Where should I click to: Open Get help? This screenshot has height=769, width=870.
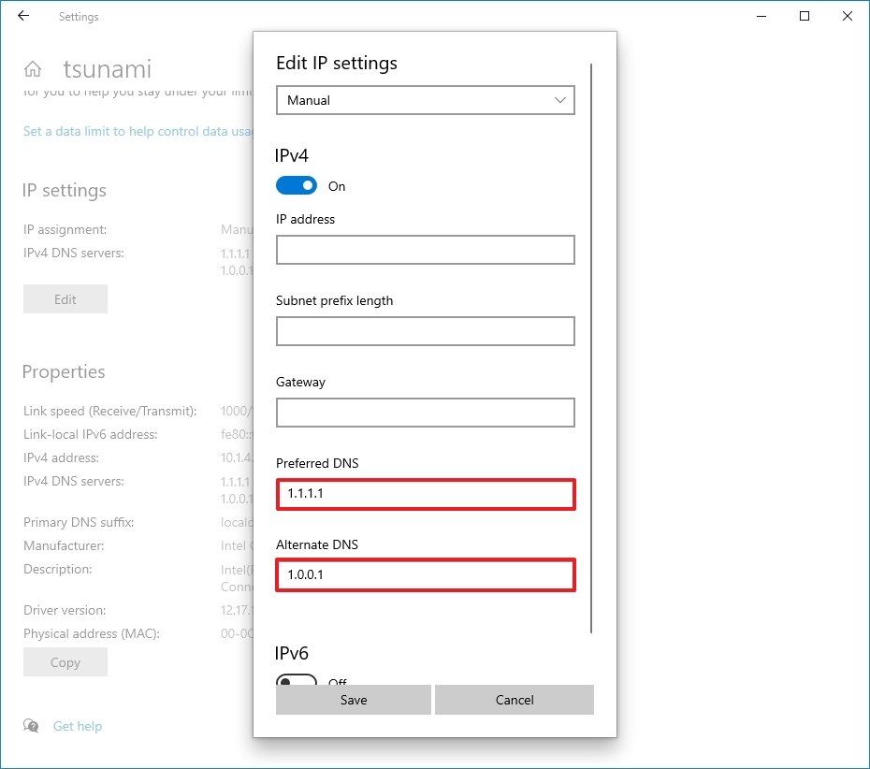pos(78,726)
